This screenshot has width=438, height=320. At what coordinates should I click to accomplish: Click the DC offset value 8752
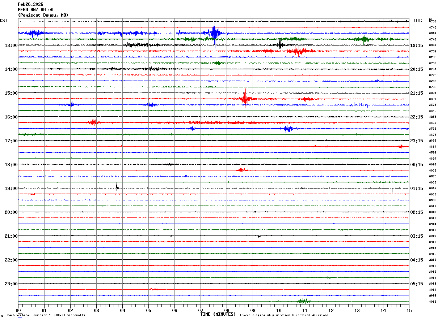433,51
